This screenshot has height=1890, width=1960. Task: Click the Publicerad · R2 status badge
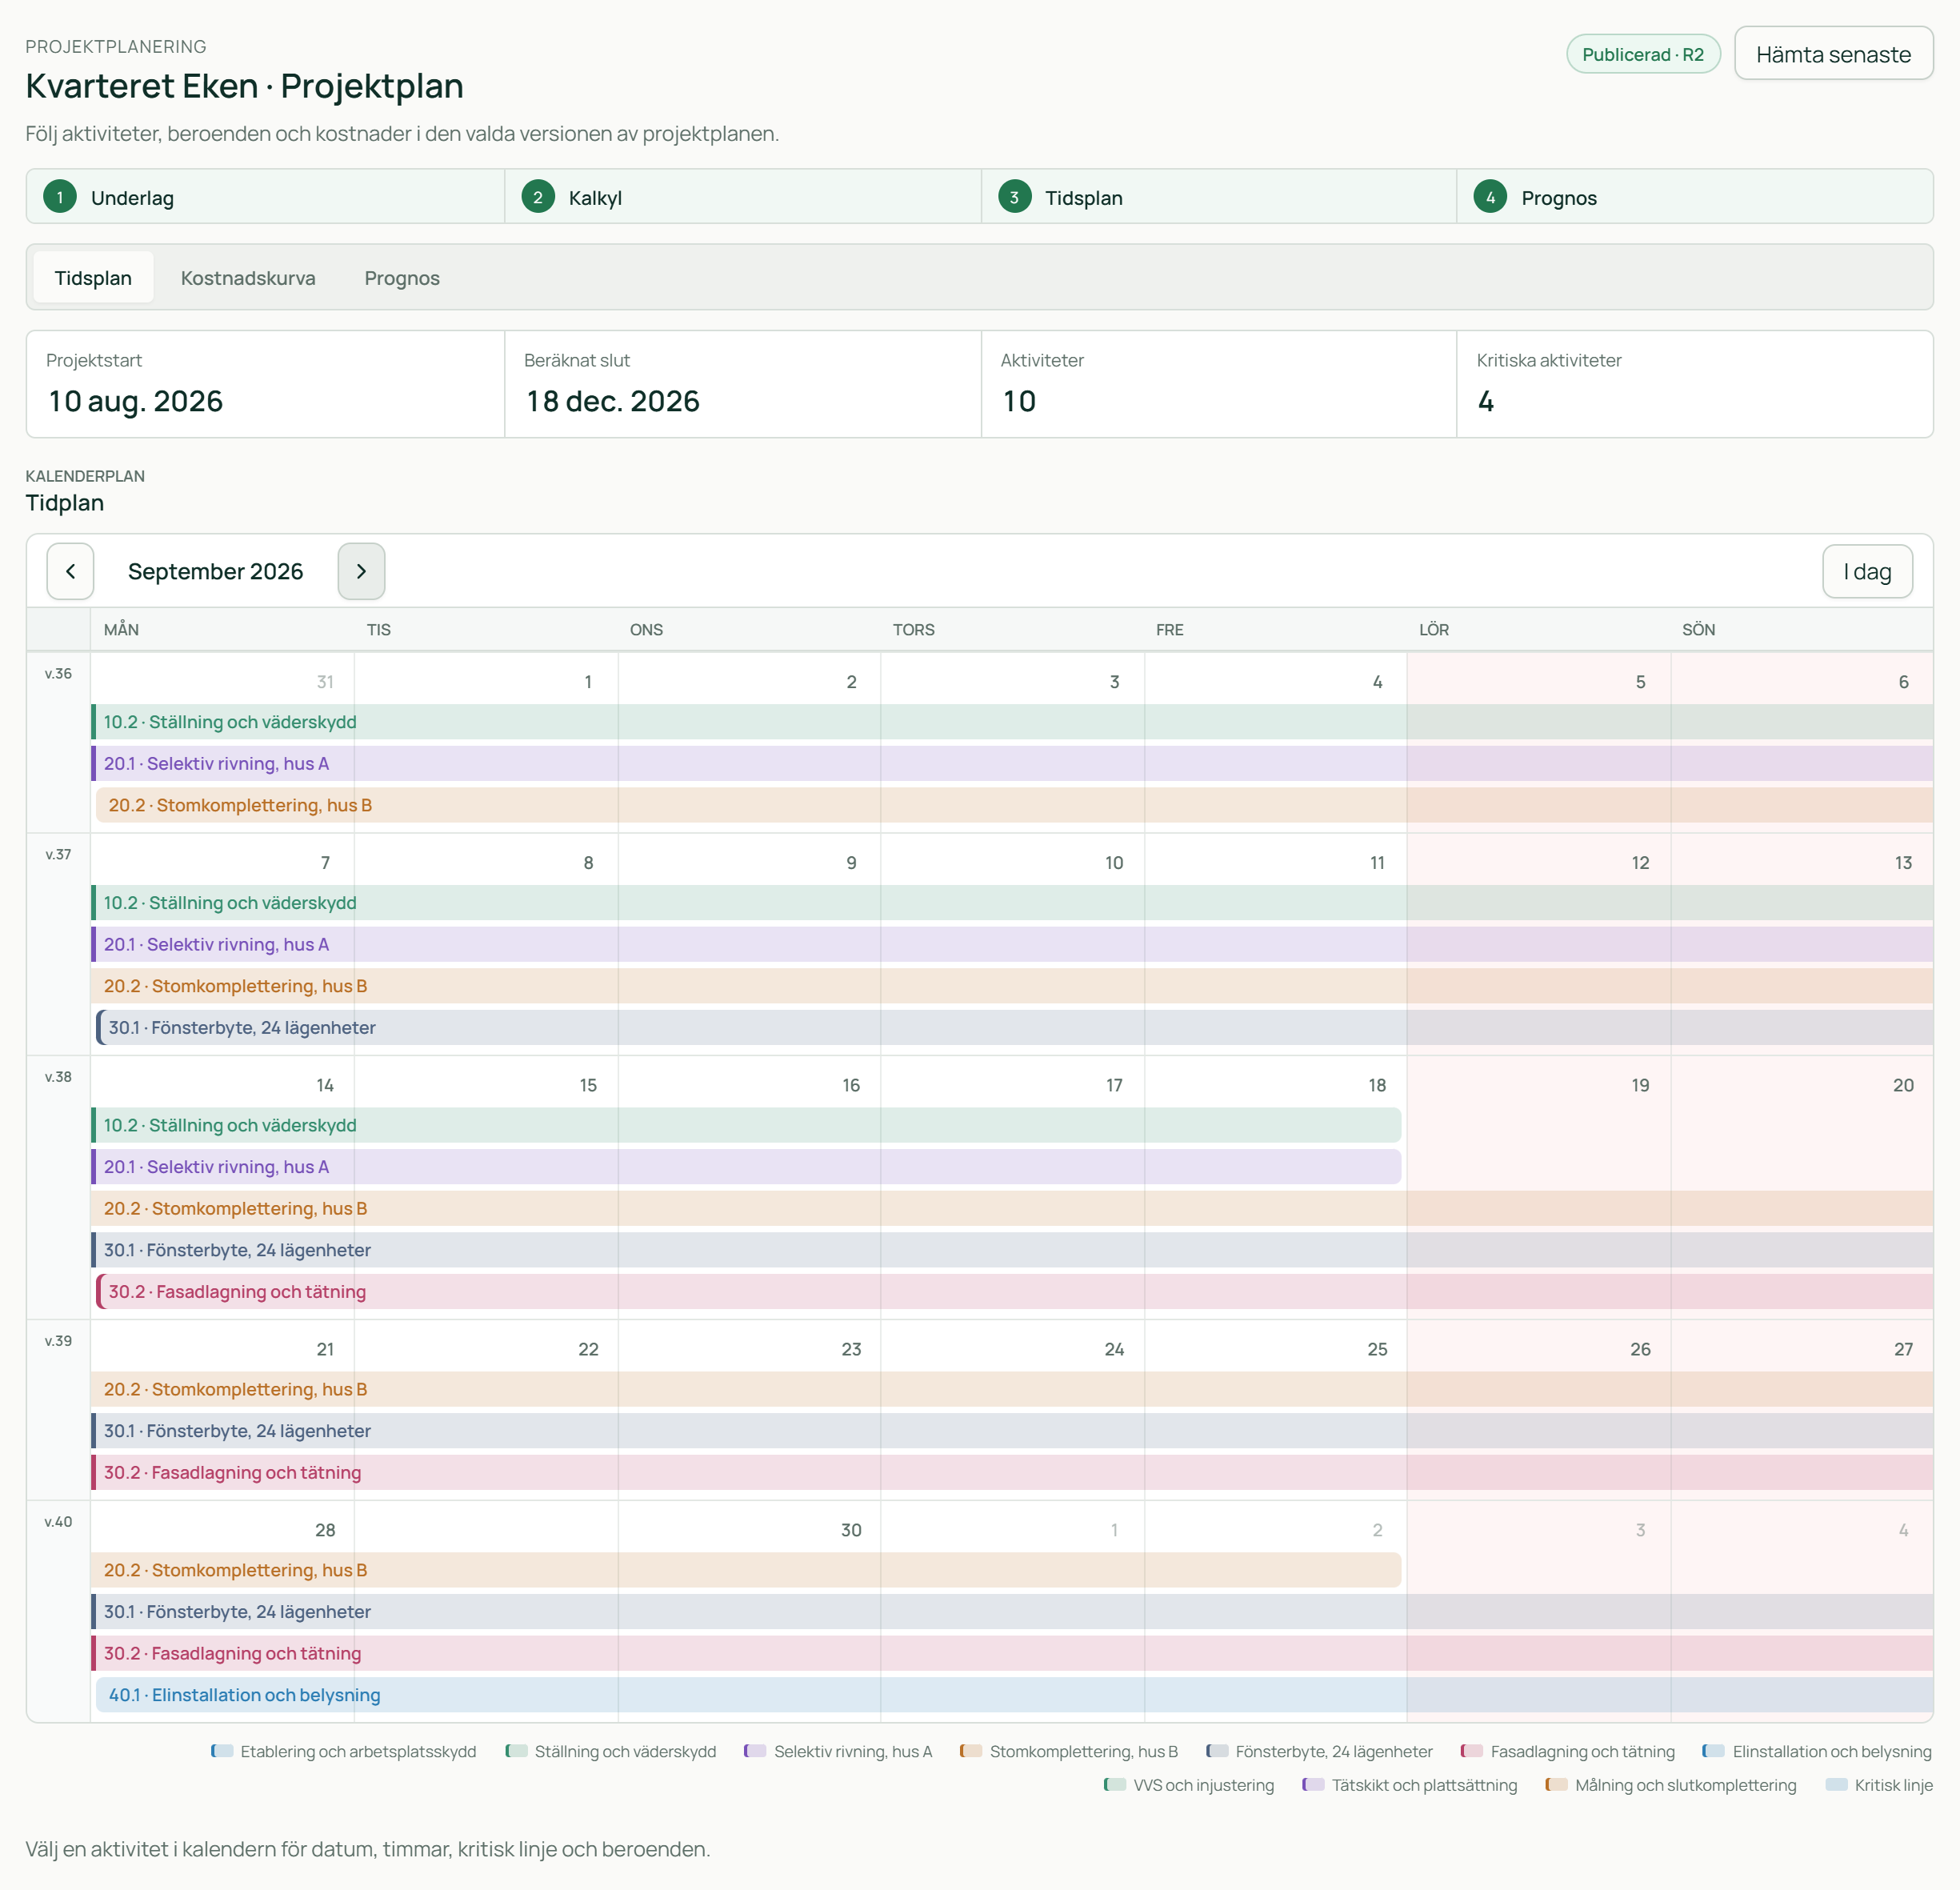(1642, 54)
